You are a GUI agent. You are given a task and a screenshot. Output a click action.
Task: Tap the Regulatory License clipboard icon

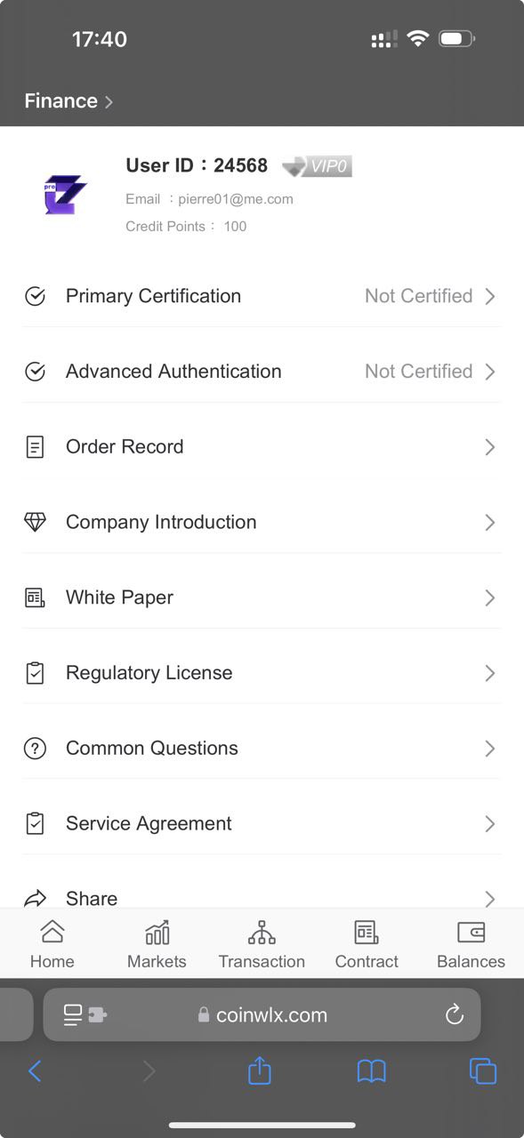click(35, 673)
